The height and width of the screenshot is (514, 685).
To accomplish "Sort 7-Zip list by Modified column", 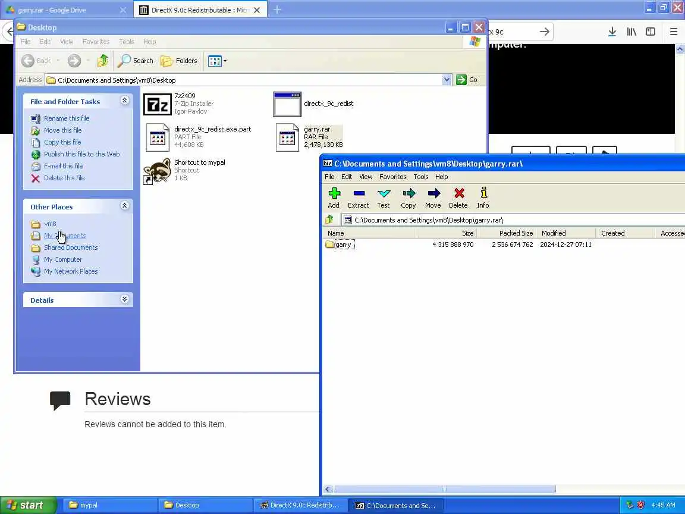I will pos(565,233).
